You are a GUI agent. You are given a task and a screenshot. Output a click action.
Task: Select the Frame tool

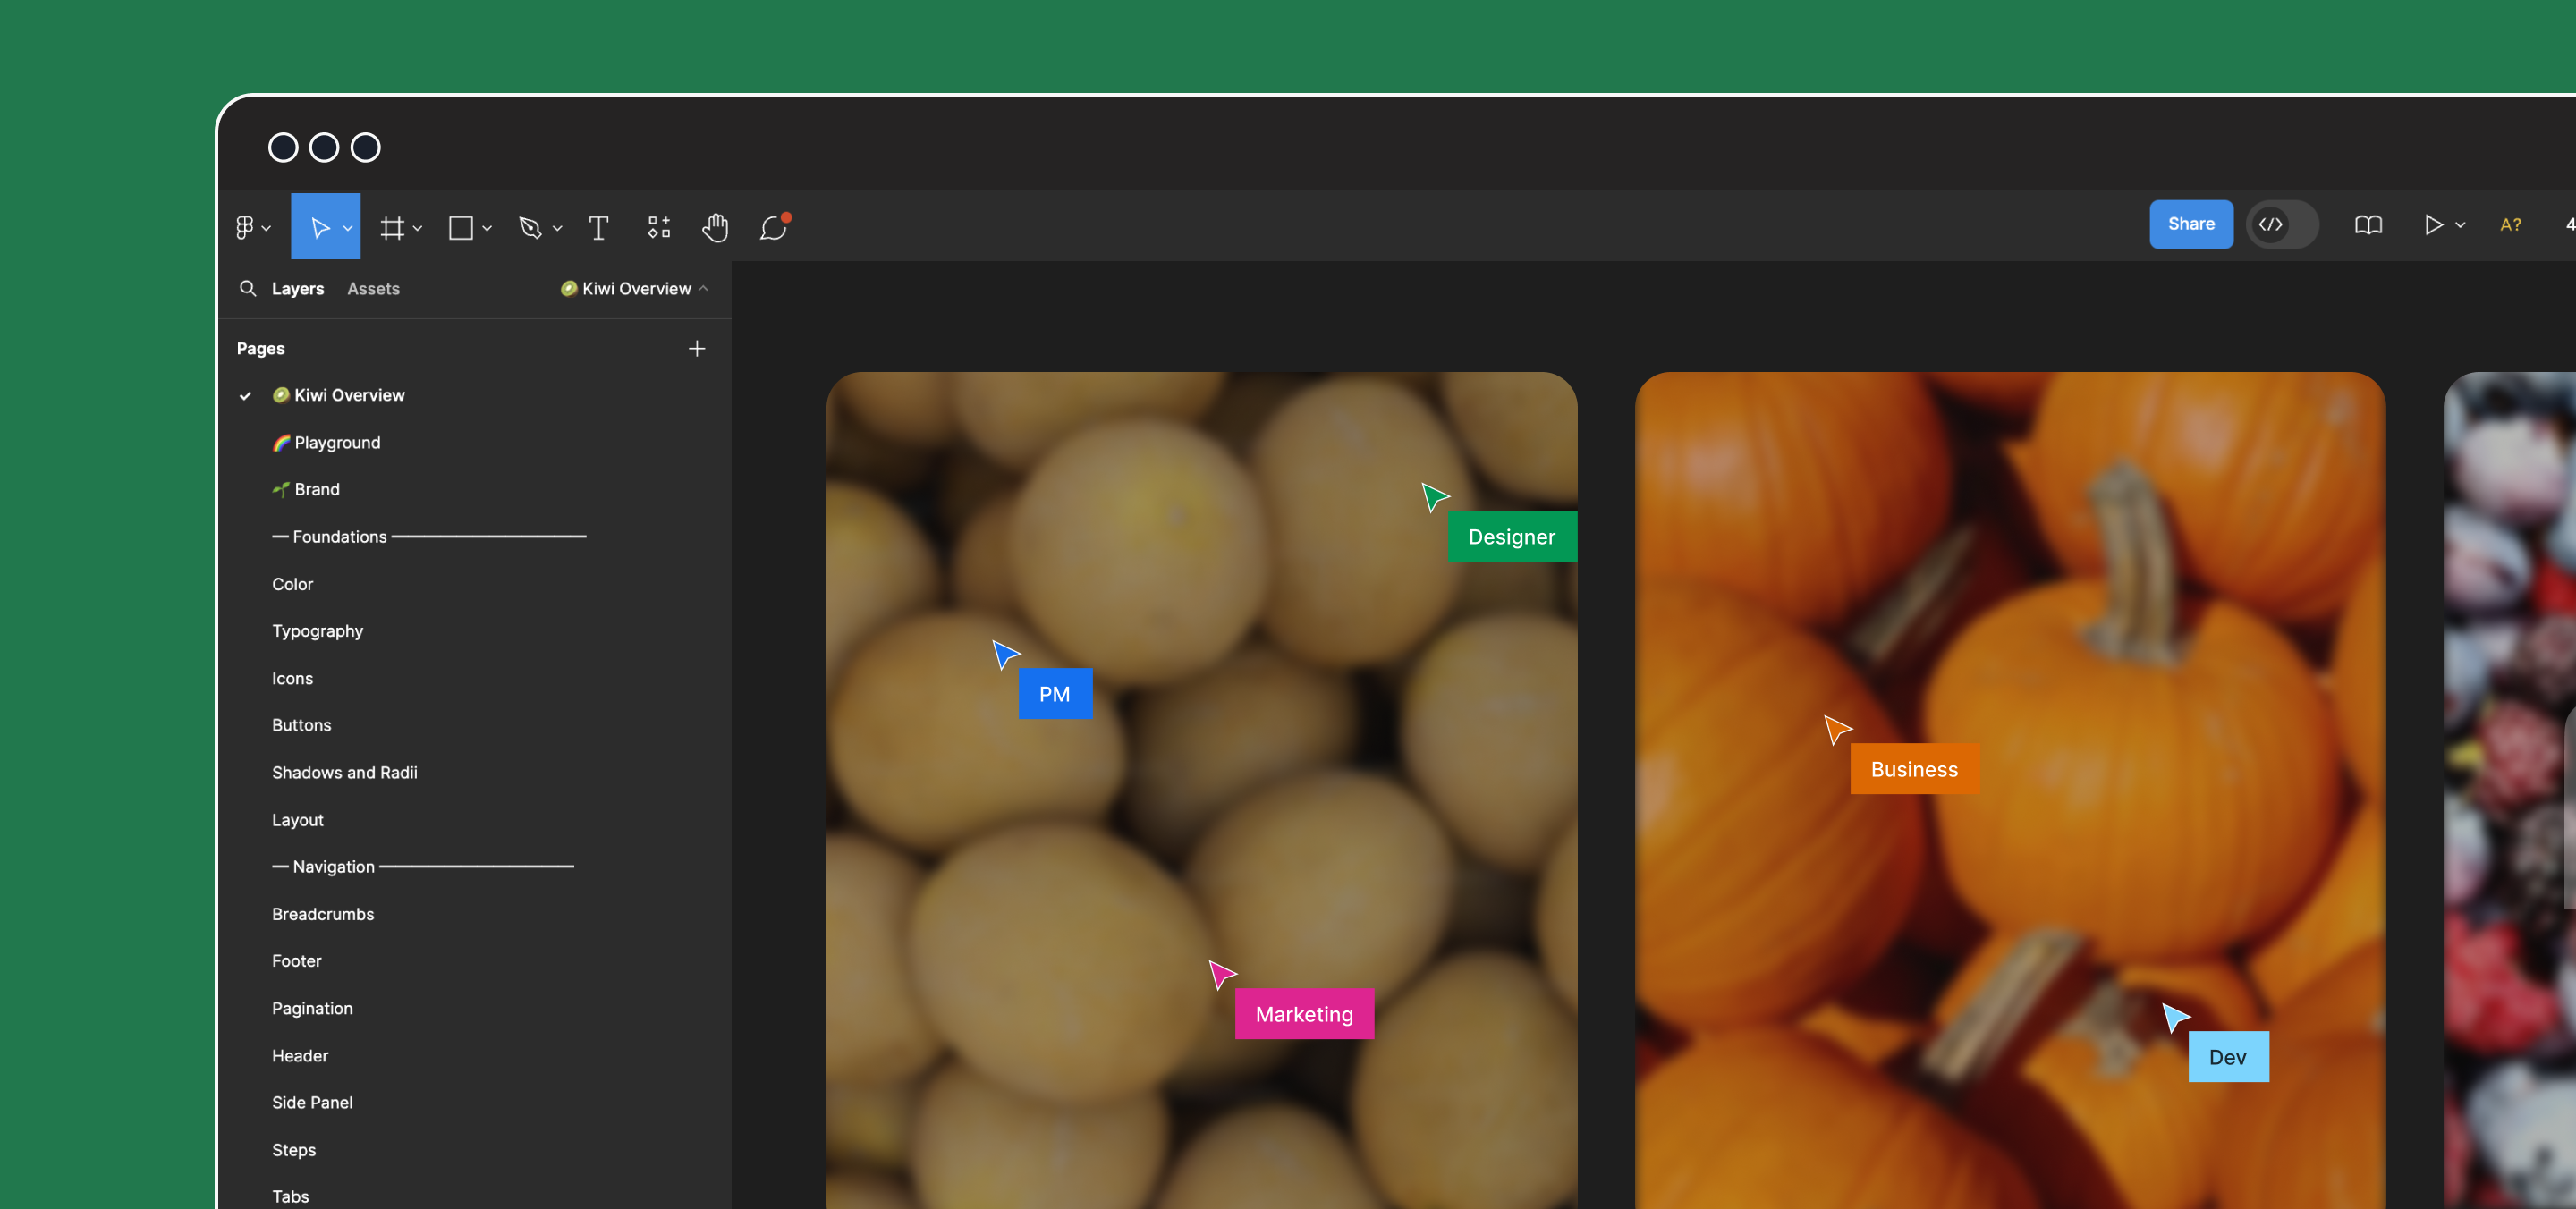pyautogui.click(x=394, y=227)
